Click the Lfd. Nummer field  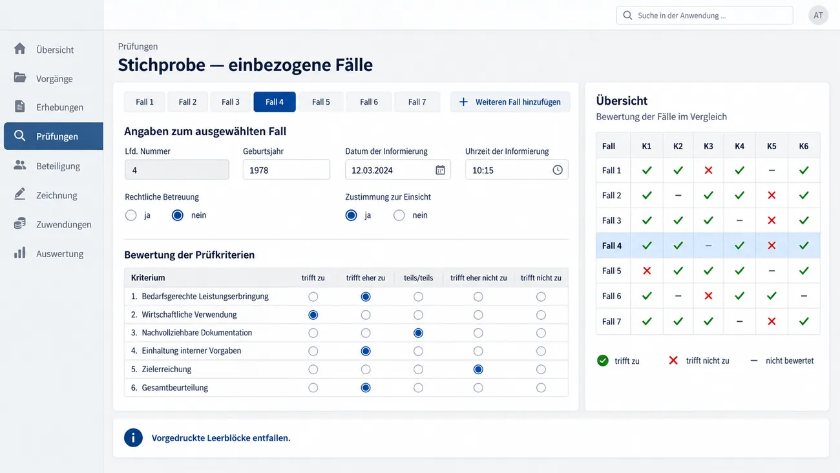click(x=176, y=170)
